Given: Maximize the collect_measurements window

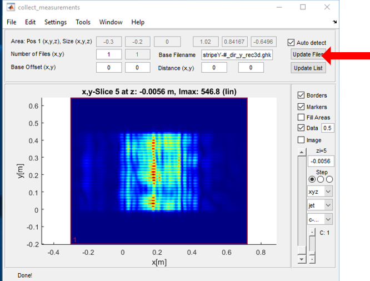Looking at the screenshot, I should (x=303, y=7).
